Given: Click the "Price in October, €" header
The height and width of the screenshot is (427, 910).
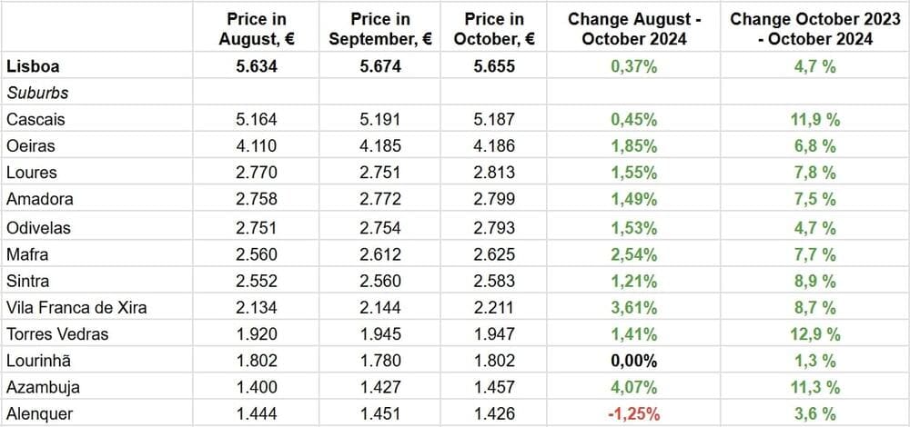Looking at the screenshot, I should pyautogui.click(x=494, y=28).
